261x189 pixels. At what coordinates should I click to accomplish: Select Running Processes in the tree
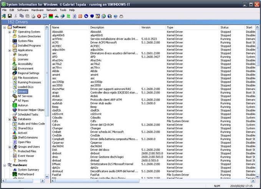[x=29, y=82]
